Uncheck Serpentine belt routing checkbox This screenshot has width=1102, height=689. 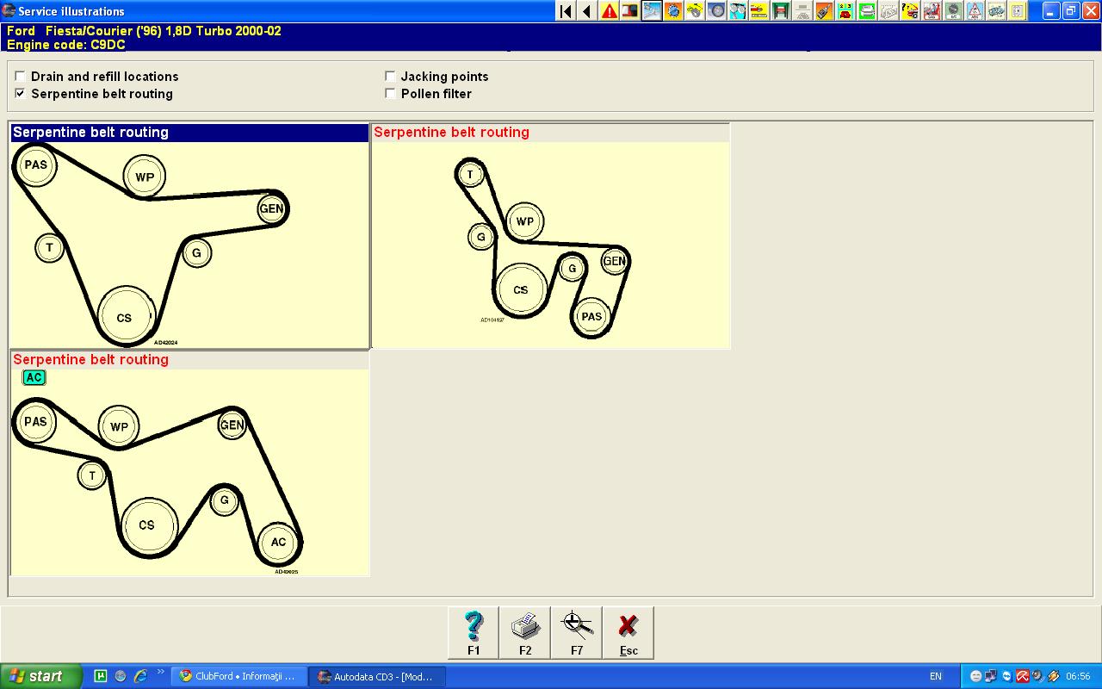click(20, 94)
